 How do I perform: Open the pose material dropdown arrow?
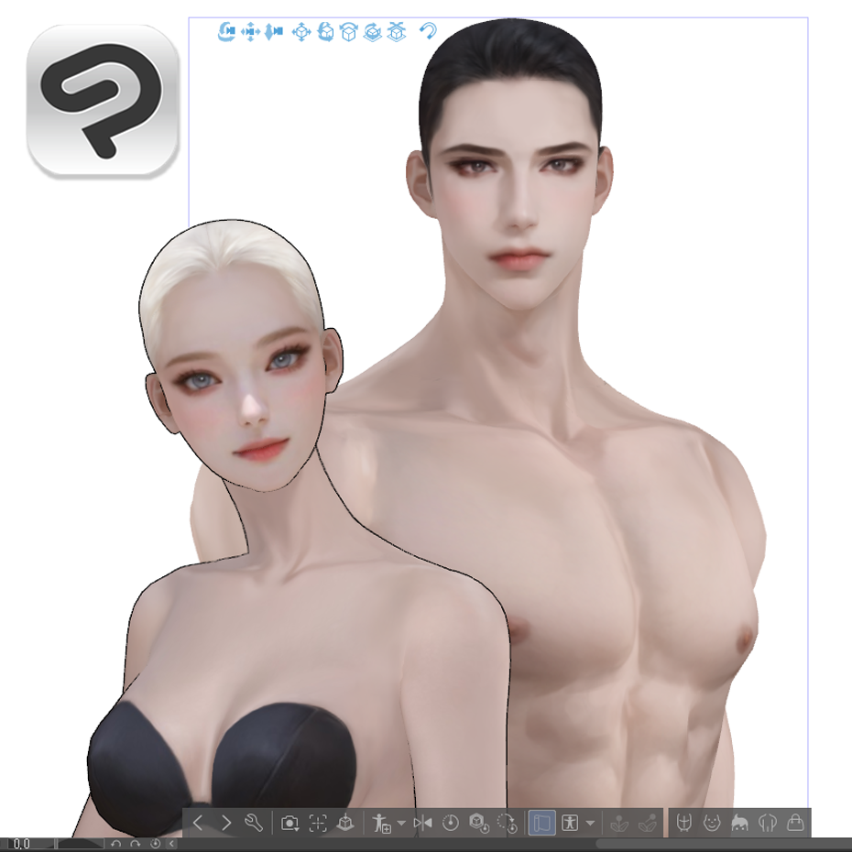pyautogui.click(x=401, y=823)
